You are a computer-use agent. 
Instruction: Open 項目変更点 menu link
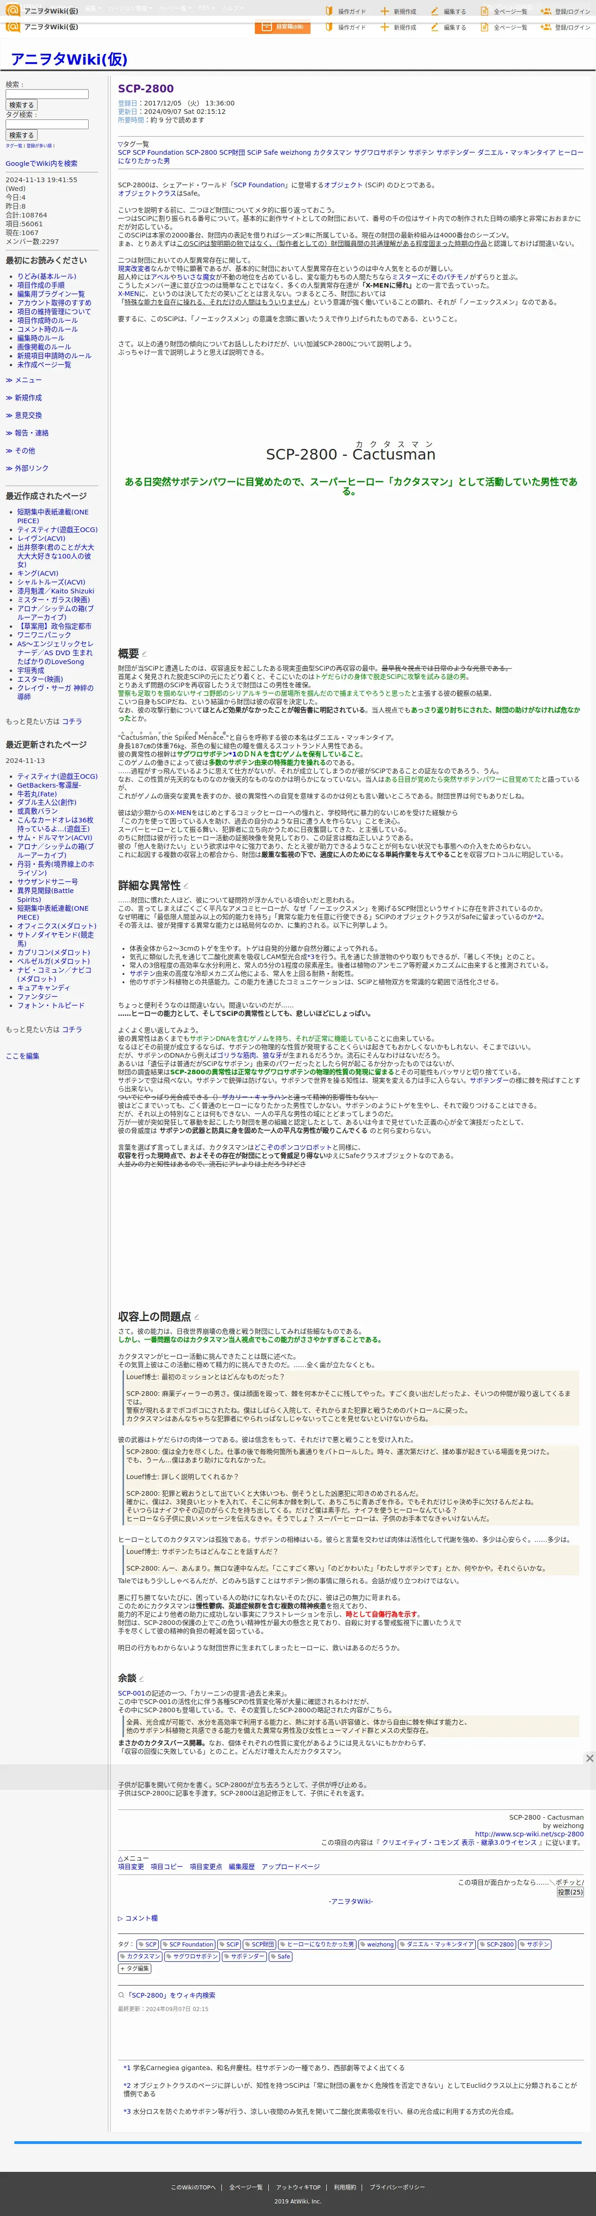205,1867
